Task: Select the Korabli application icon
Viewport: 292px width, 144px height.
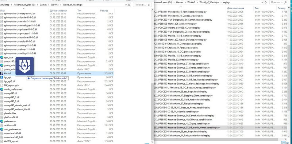Action: coord(2,73)
